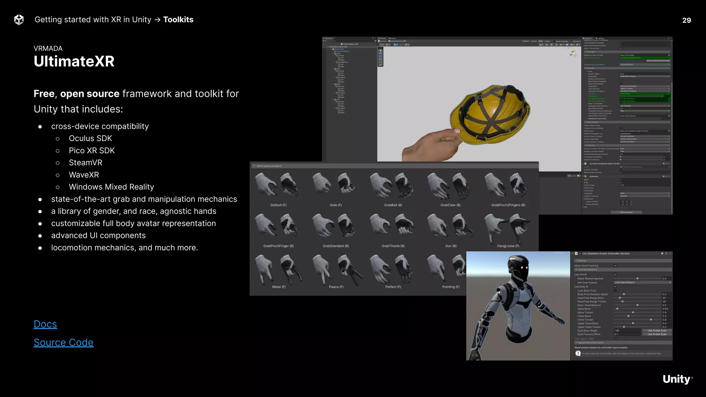This screenshot has width=706, height=397.
Task: Select the Scale tool in the Scene toolbar
Action: point(380,59)
